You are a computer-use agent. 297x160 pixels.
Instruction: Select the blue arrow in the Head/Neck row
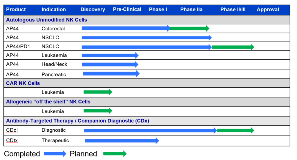pos(110,65)
